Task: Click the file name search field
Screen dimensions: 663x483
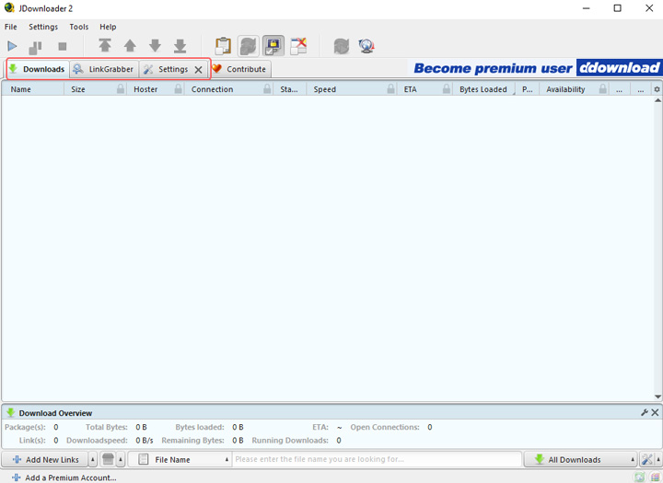Action: tap(378, 459)
